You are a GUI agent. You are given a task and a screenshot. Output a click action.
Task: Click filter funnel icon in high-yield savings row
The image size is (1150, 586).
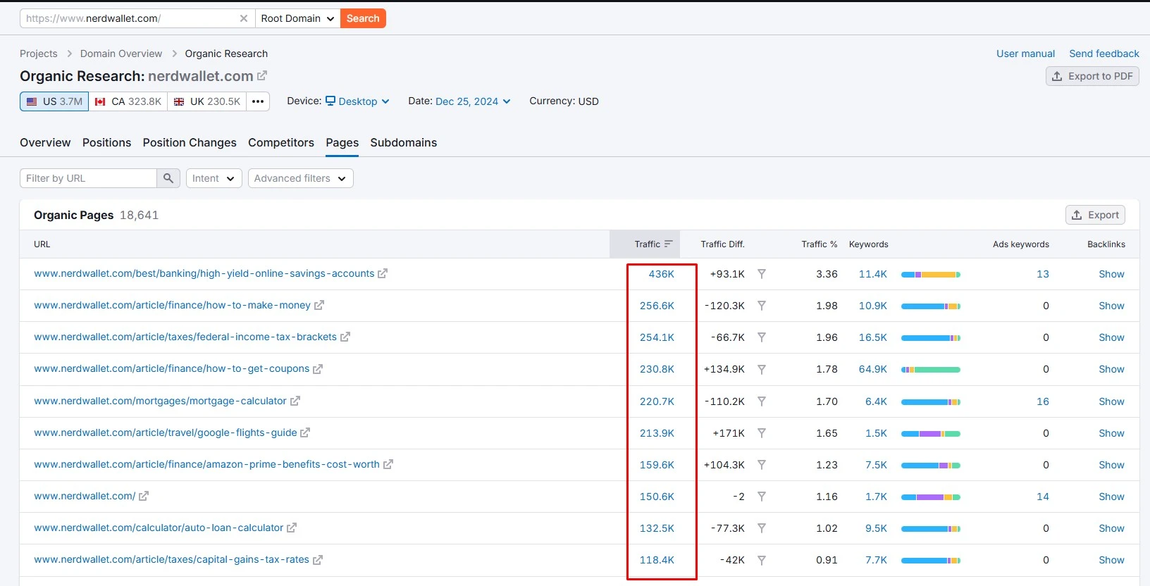761,274
